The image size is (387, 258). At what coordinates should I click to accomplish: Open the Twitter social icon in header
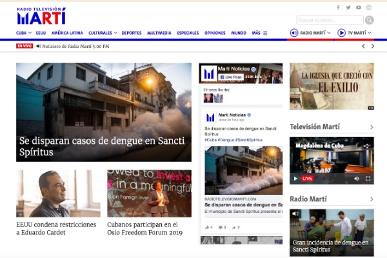[348, 7]
